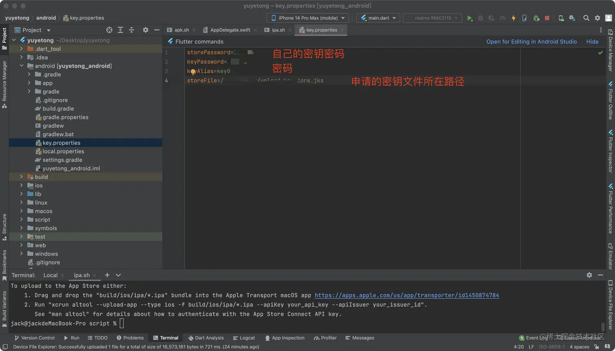Trigger Flutter Hot Reload lightning icon
Viewport: 615px width, 351px height.
pos(513,18)
